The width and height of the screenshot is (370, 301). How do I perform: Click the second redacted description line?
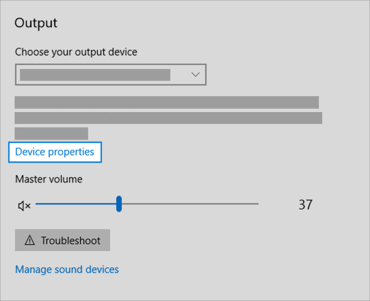pyautogui.click(x=168, y=118)
